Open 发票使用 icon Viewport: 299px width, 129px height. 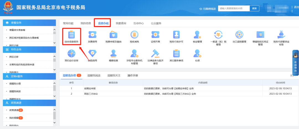92,35
